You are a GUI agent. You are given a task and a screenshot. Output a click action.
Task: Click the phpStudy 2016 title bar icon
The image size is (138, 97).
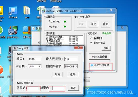43,11
